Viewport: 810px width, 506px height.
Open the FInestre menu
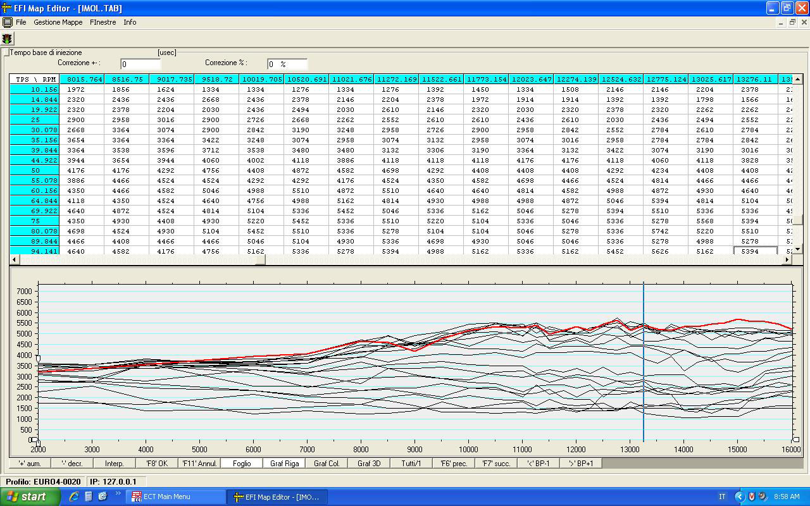coord(103,22)
